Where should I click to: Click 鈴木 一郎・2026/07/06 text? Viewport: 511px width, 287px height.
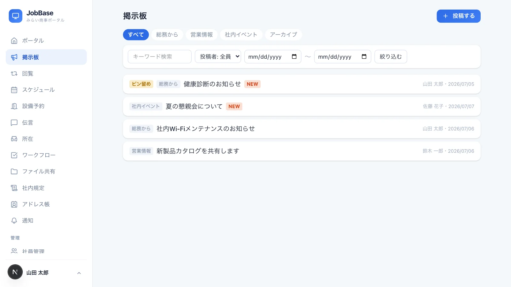448,151
